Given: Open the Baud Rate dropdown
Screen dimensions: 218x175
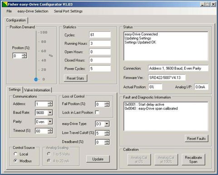Looking at the screenshot, I should [x=50, y=113].
